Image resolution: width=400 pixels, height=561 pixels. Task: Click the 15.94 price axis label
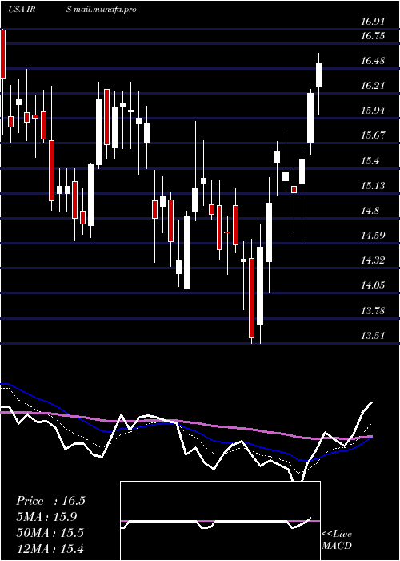[x=373, y=111]
